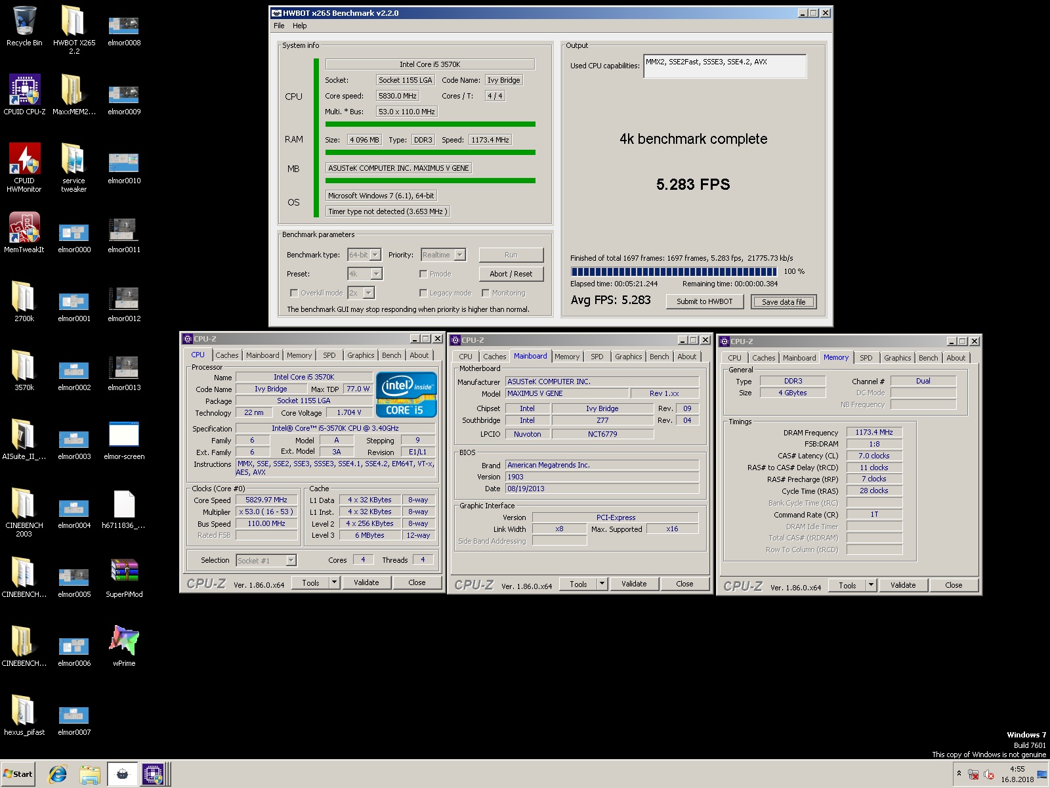Screen dimensions: 1050x788
Task: Expand Tools dropdown arrow in CPU tab window
Action: pos(333,582)
